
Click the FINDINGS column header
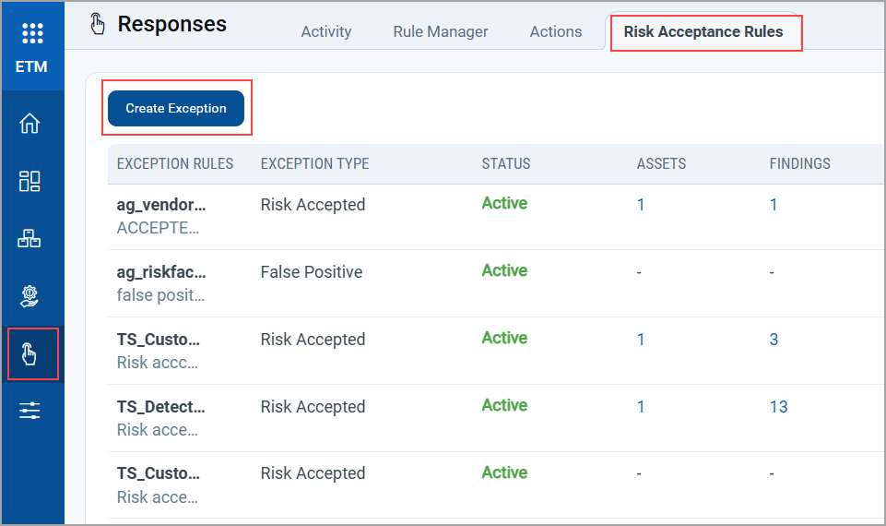799,164
